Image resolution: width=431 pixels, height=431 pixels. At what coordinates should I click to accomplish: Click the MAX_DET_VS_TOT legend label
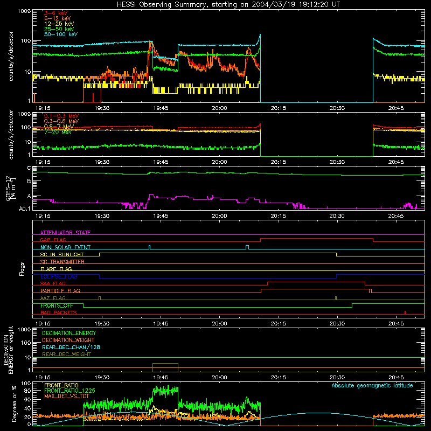point(66,396)
